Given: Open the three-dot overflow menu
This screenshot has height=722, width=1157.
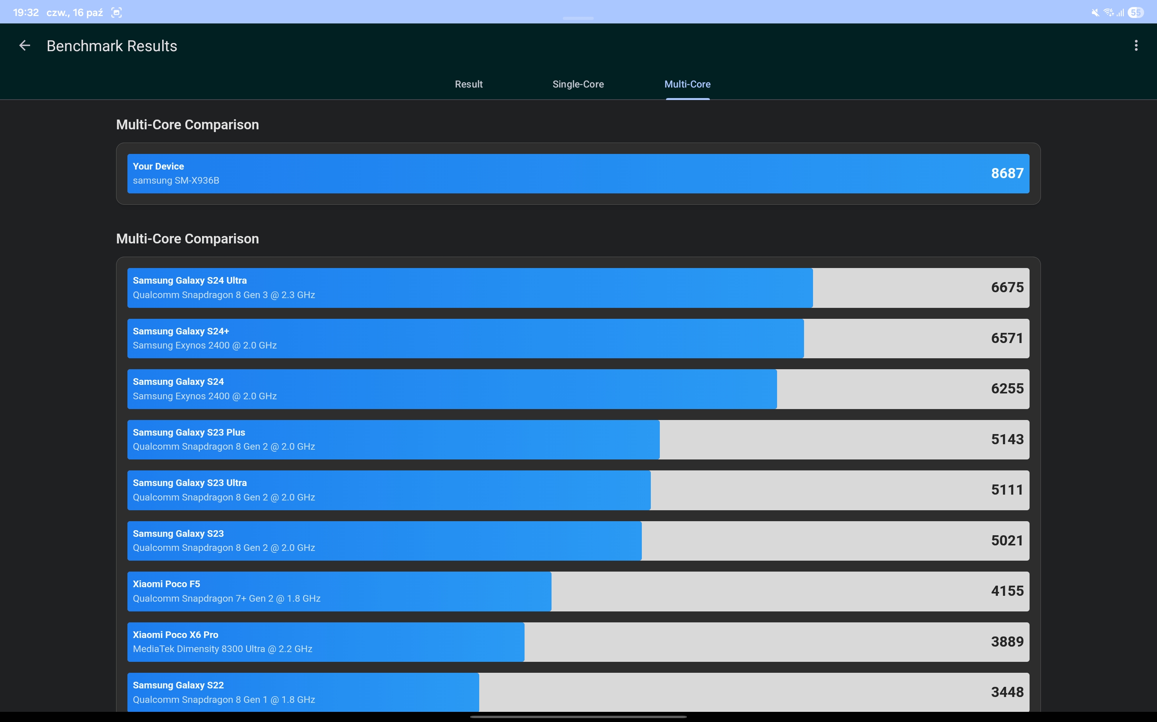Looking at the screenshot, I should (x=1136, y=46).
